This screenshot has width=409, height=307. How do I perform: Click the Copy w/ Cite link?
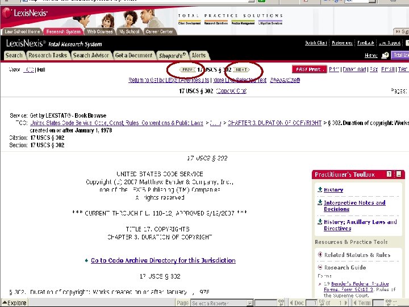pyautogui.click(x=231, y=91)
